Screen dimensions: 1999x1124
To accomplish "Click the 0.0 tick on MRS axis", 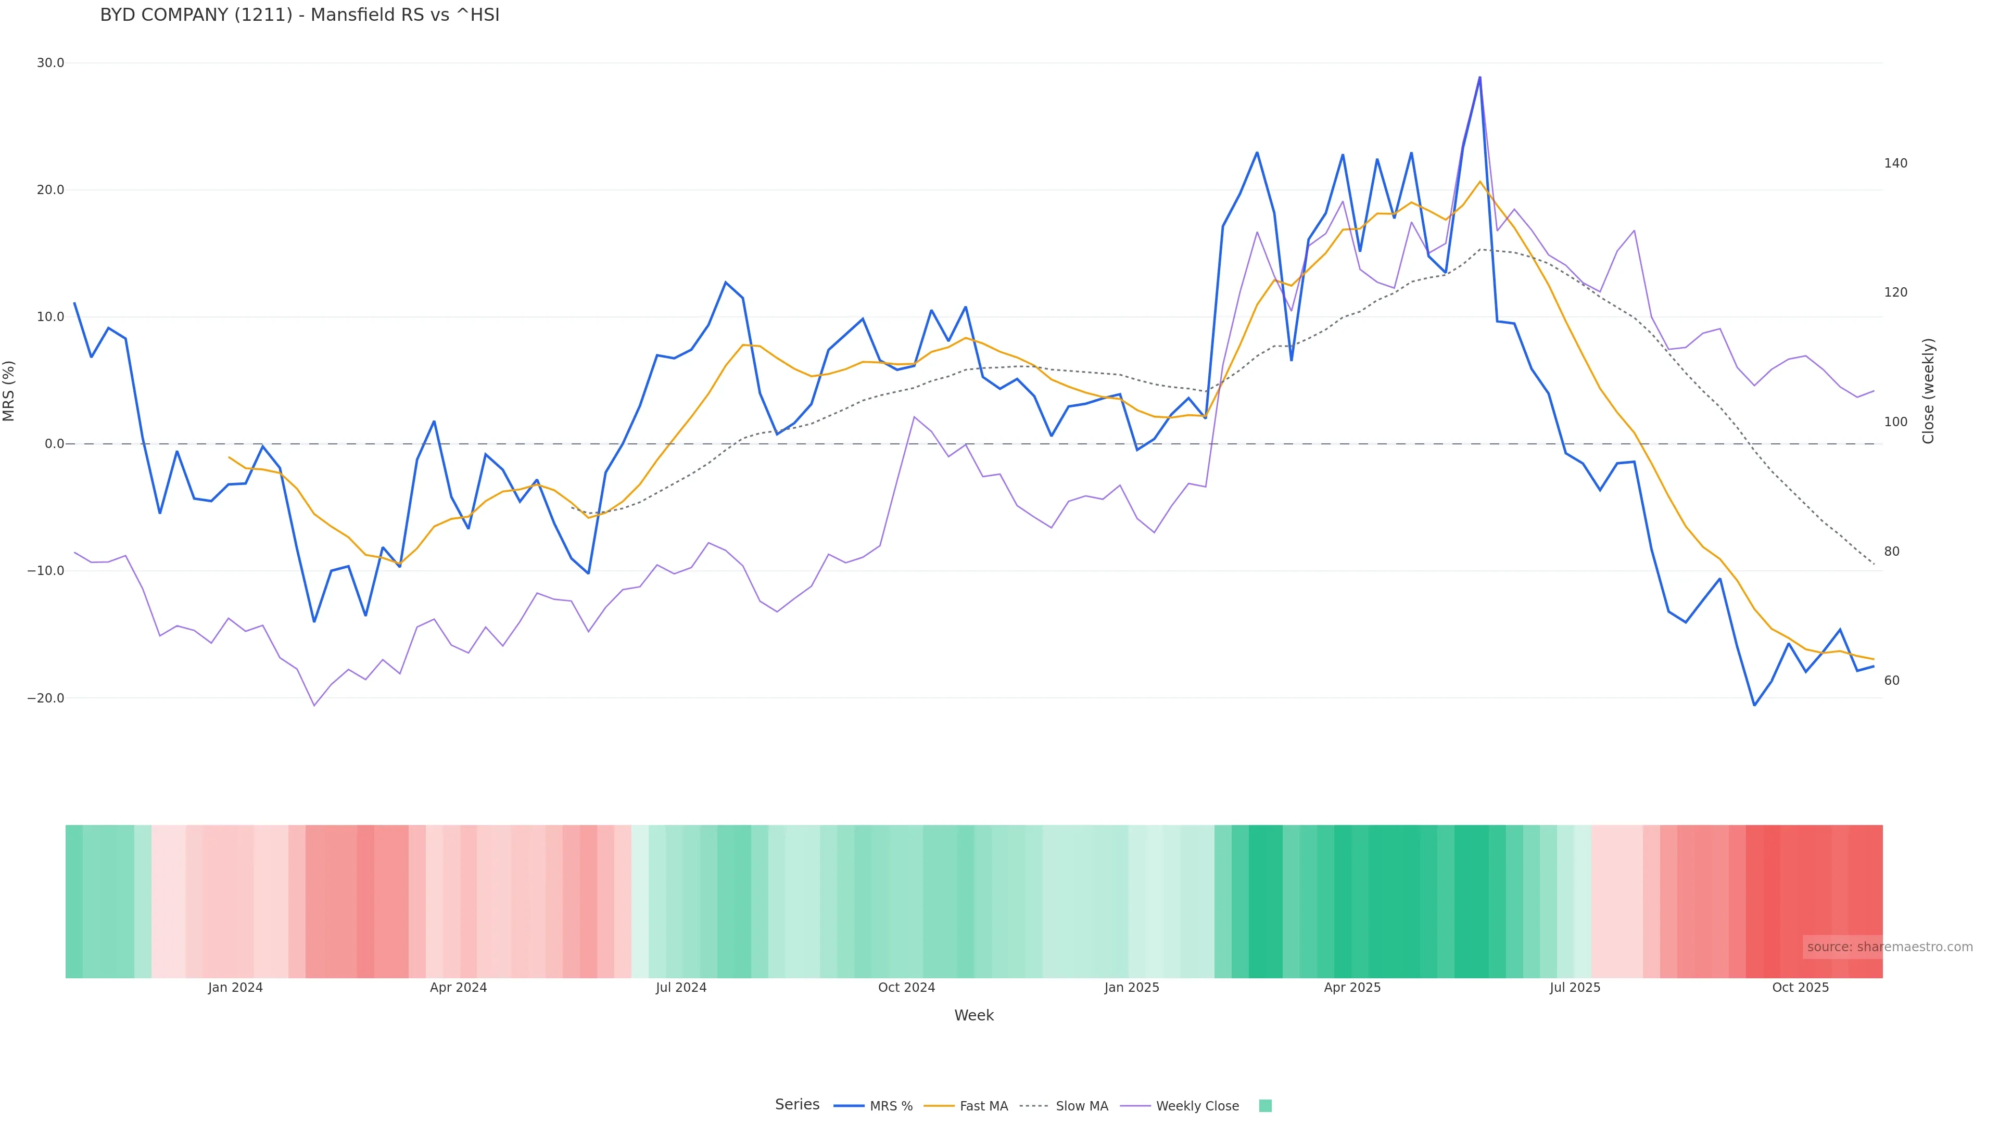I will (x=54, y=444).
